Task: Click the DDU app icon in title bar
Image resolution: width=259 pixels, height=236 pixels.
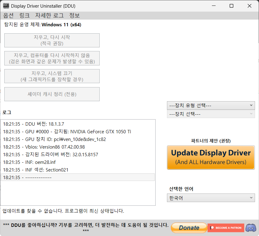Action: (6, 6)
